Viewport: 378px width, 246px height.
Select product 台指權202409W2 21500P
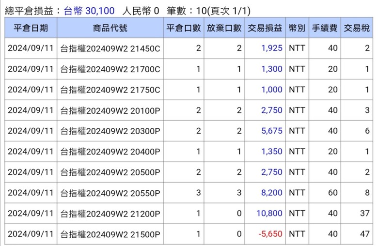(x=110, y=234)
